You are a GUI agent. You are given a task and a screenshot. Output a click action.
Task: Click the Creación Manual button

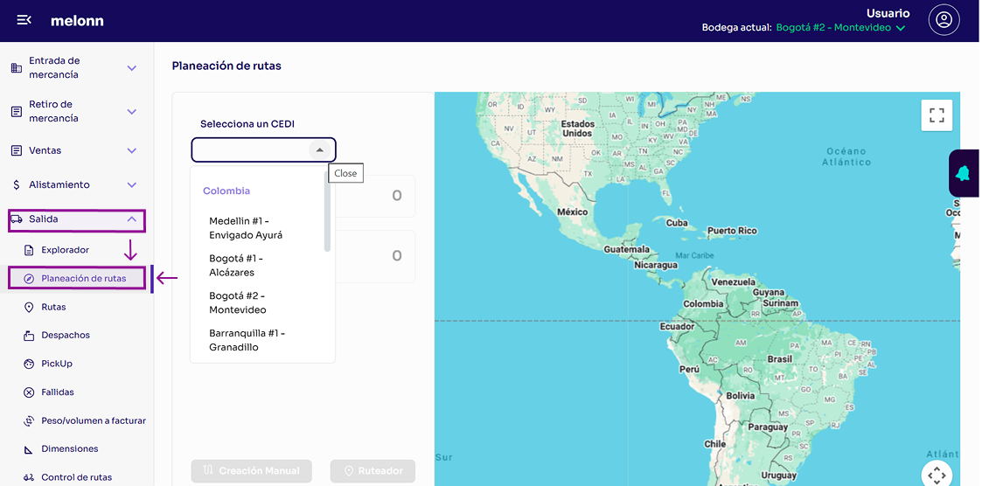pos(251,471)
